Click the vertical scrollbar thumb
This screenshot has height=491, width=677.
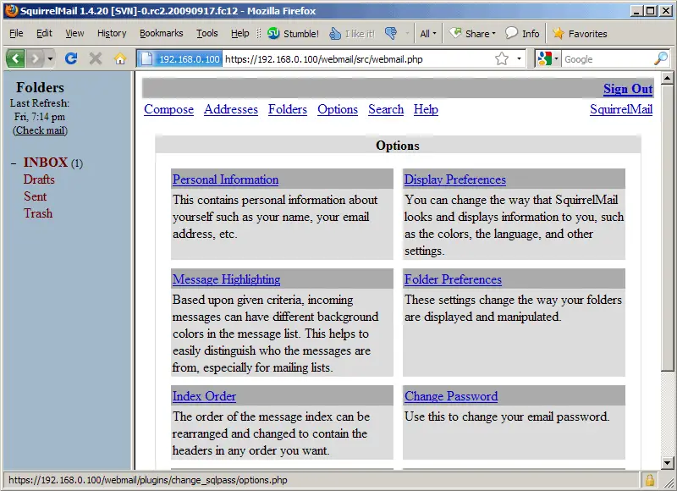667,228
